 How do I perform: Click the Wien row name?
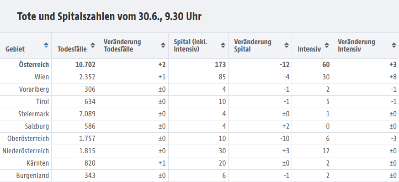click(42, 77)
